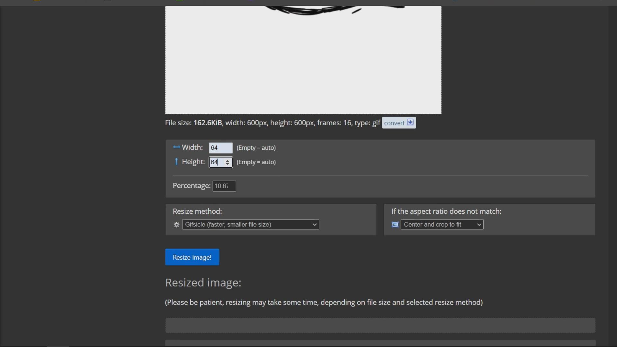Click the 'Percentage:' label
Image resolution: width=617 pixels, height=347 pixels.
click(192, 186)
